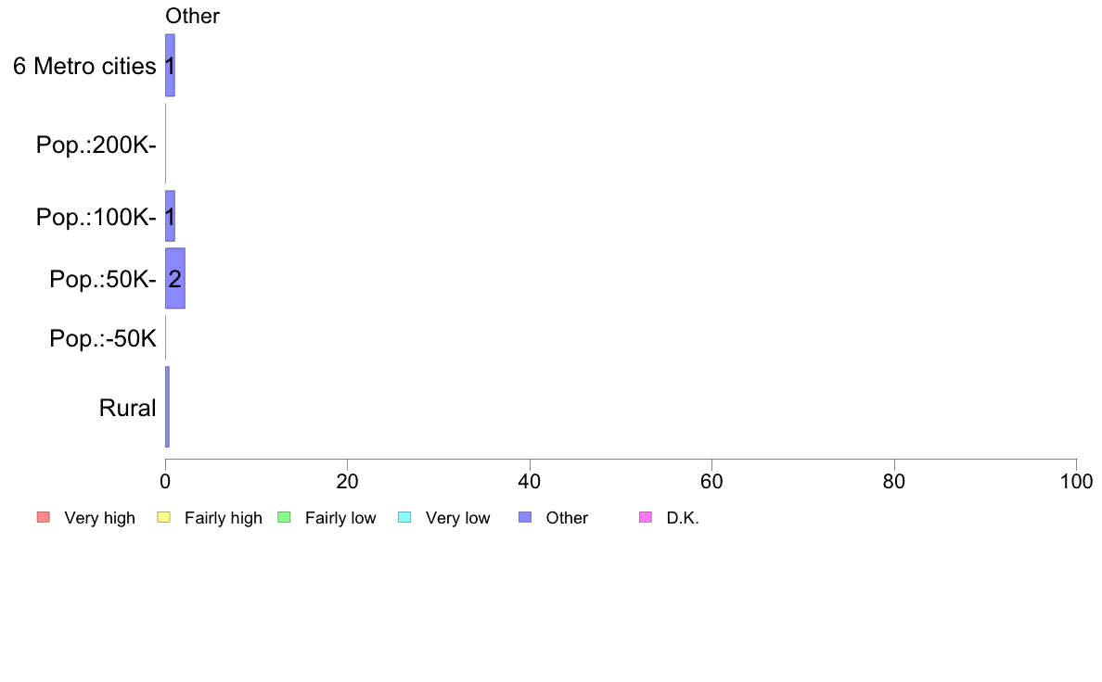Click the Pop.:-50K axis label

103,338
